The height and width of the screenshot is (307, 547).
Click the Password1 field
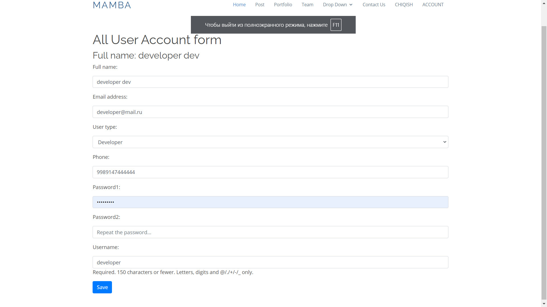(x=270, y=202)
